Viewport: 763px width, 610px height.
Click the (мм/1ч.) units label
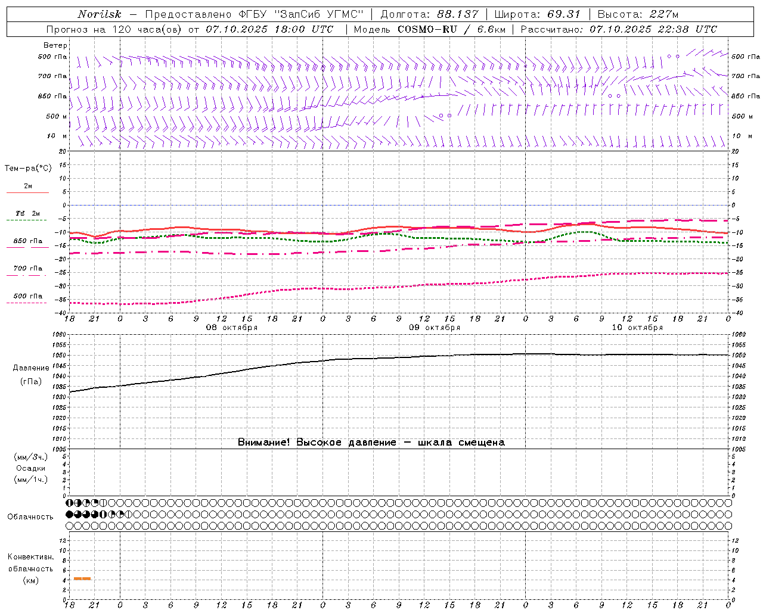(30, 480)
